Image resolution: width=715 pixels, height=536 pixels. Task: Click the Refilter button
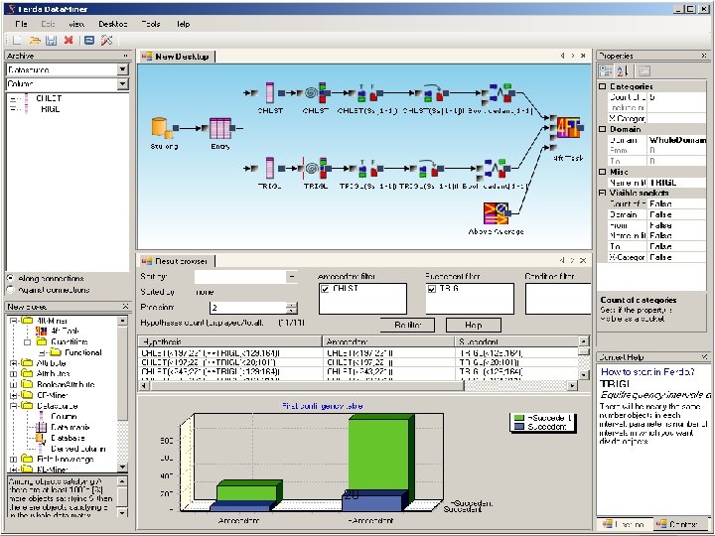tap(407, 325)
